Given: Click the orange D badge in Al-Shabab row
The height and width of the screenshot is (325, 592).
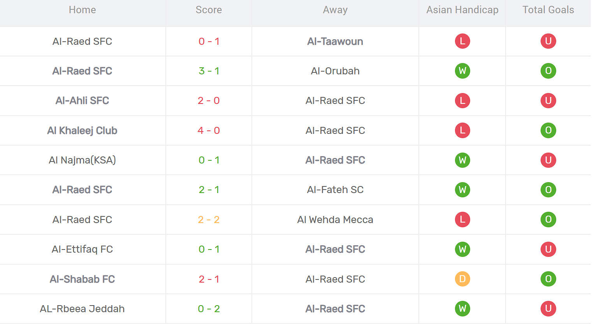Looking at the screenshot, I should click(x=462, y=279).
